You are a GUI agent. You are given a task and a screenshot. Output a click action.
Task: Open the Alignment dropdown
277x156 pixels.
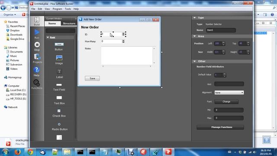tap(229, 92)
